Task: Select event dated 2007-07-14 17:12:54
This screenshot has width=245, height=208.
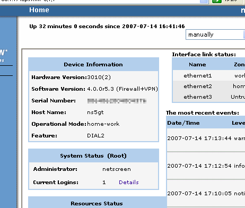Action: (206, 166)
